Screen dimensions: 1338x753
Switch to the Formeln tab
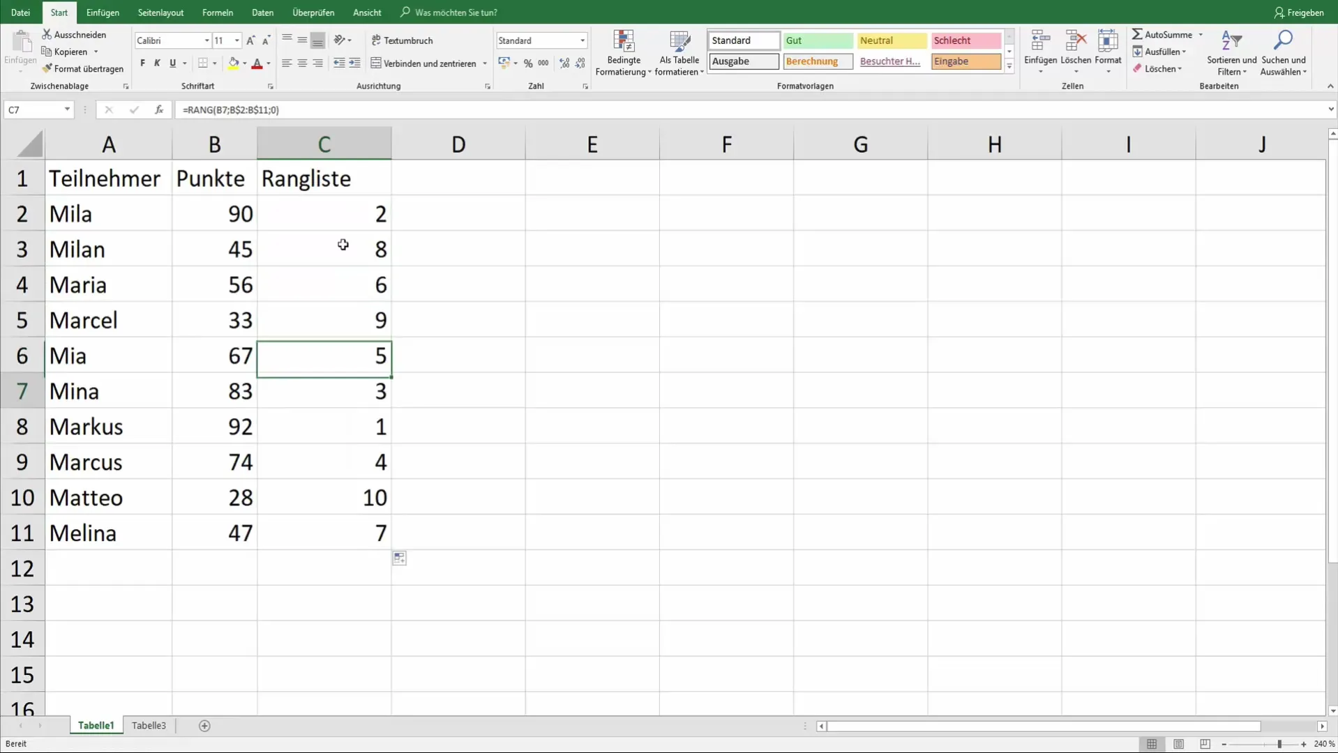218,13
